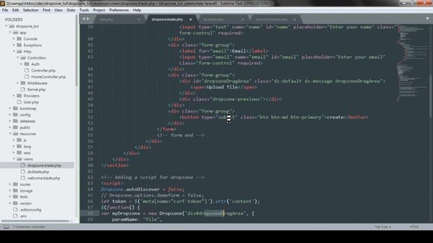Collapse the app folder arrow
433x243 pixels.
[10, 32]
